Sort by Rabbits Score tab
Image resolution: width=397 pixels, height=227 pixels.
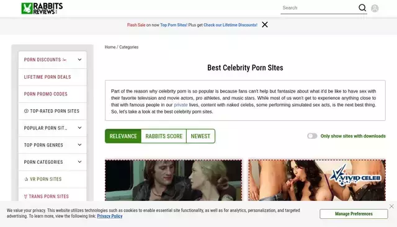pyautogui.click(x=164, y=136)
